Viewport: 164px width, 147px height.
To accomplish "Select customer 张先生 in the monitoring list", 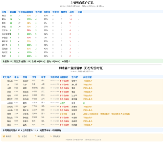I will (x=10, y=81).
